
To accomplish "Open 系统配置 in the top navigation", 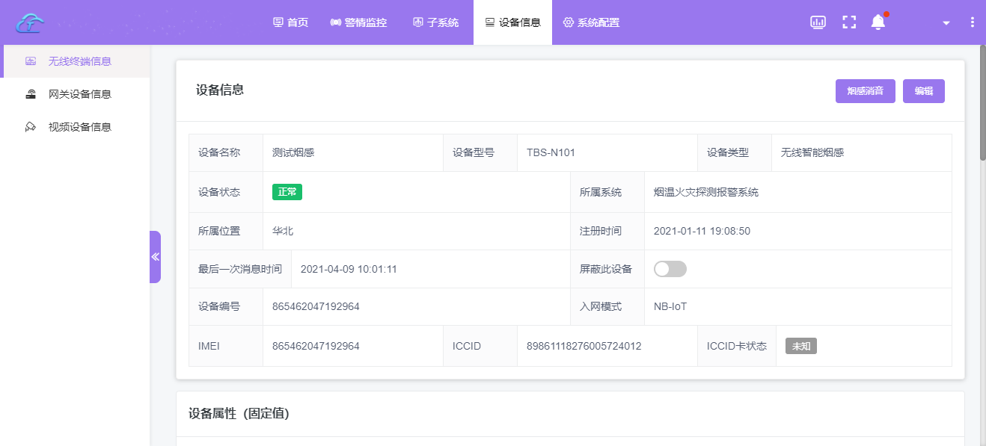I will coord(591,22).
